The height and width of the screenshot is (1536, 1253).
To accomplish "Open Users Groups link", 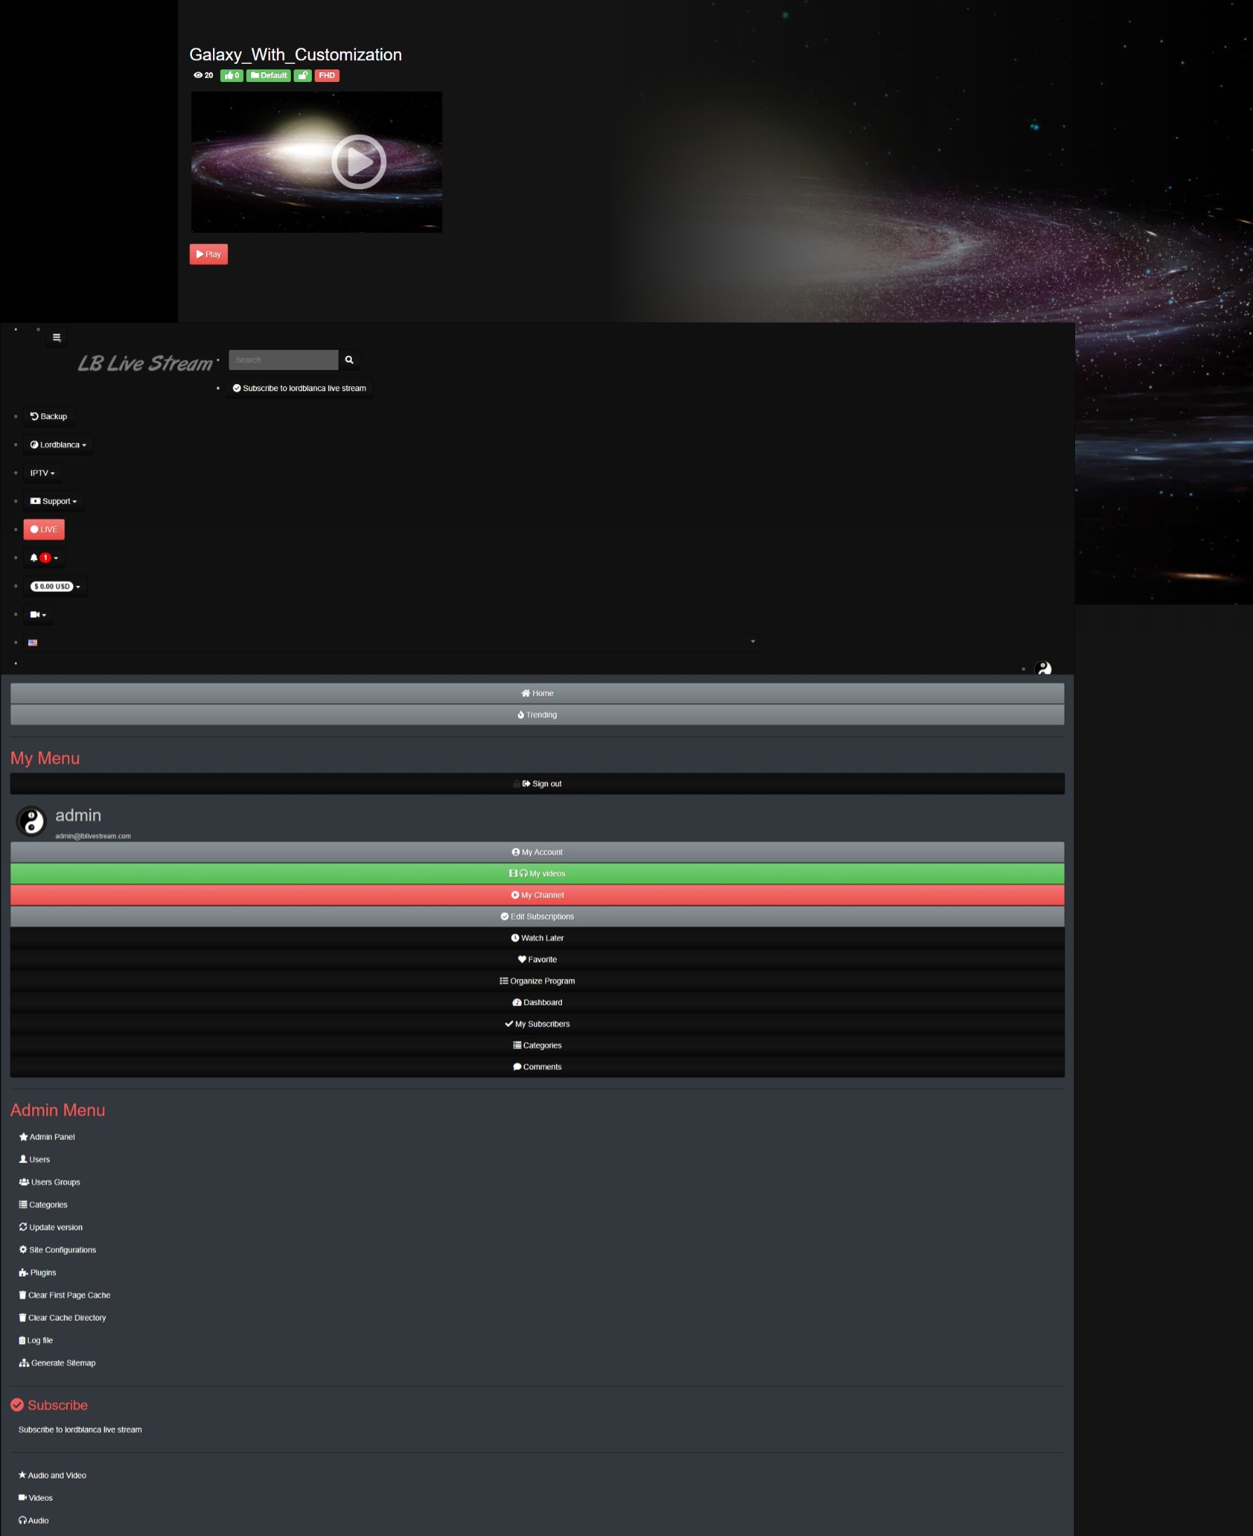I will 50,1181.
